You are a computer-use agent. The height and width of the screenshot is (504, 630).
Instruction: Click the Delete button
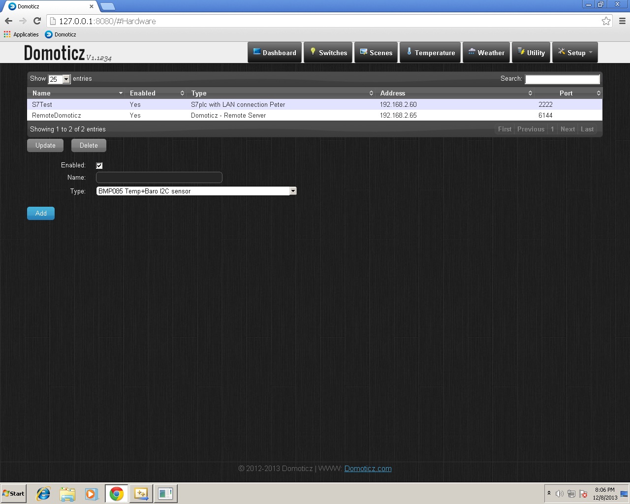click(89, 145)
